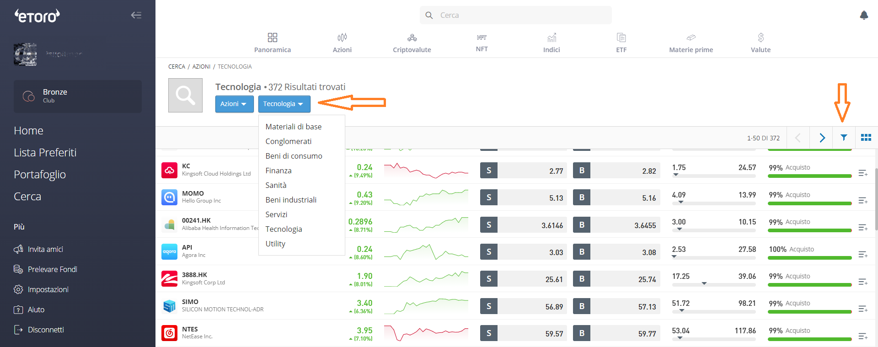Select Beni di consumo sector
The image size is (878, 347).
click(294, 156)
